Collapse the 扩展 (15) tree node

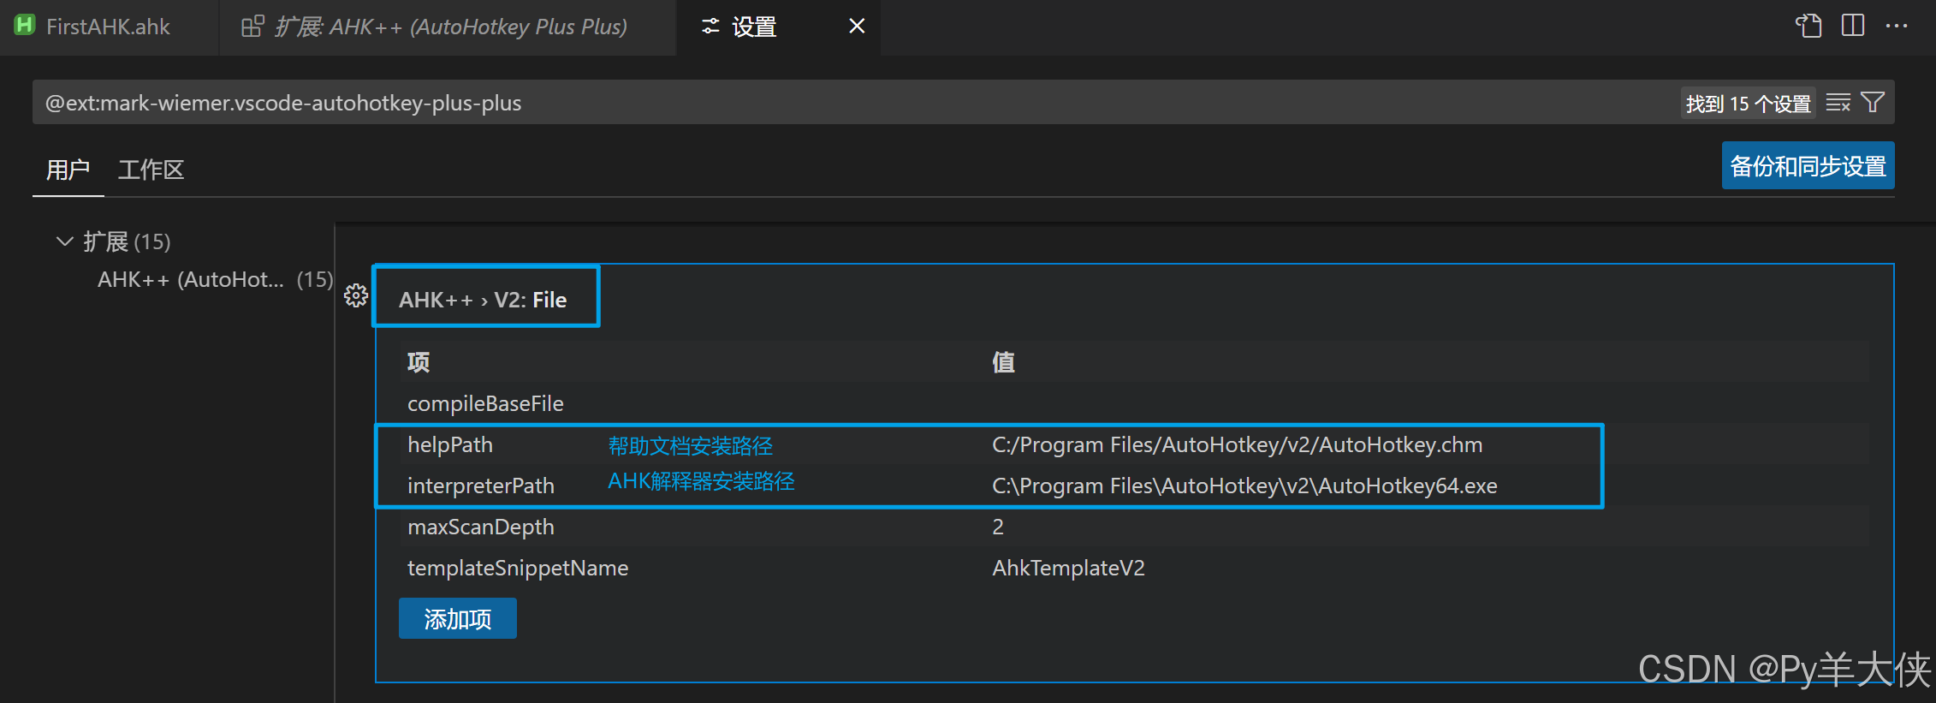coord(64,241)
